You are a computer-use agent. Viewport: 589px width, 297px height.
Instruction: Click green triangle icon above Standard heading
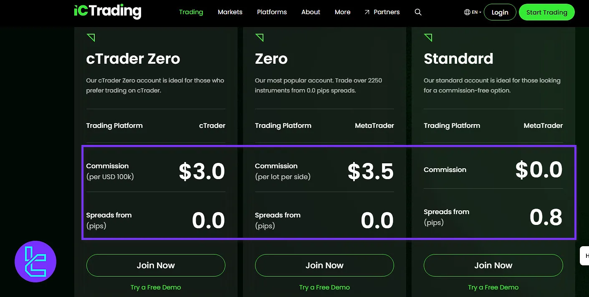click(428, 38)
